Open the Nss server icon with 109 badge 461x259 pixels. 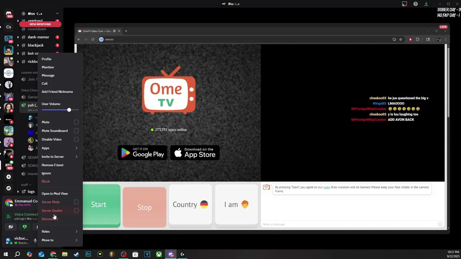(x=9, y=165)
